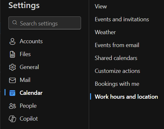164x129 pixels.
Task: Open Events and invitations
Action: pos(122,19)
